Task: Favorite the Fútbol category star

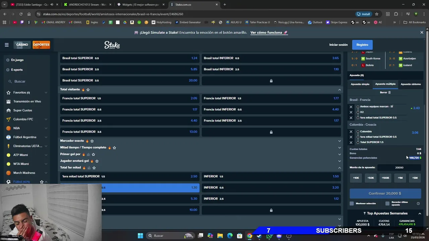Action: 42,182
